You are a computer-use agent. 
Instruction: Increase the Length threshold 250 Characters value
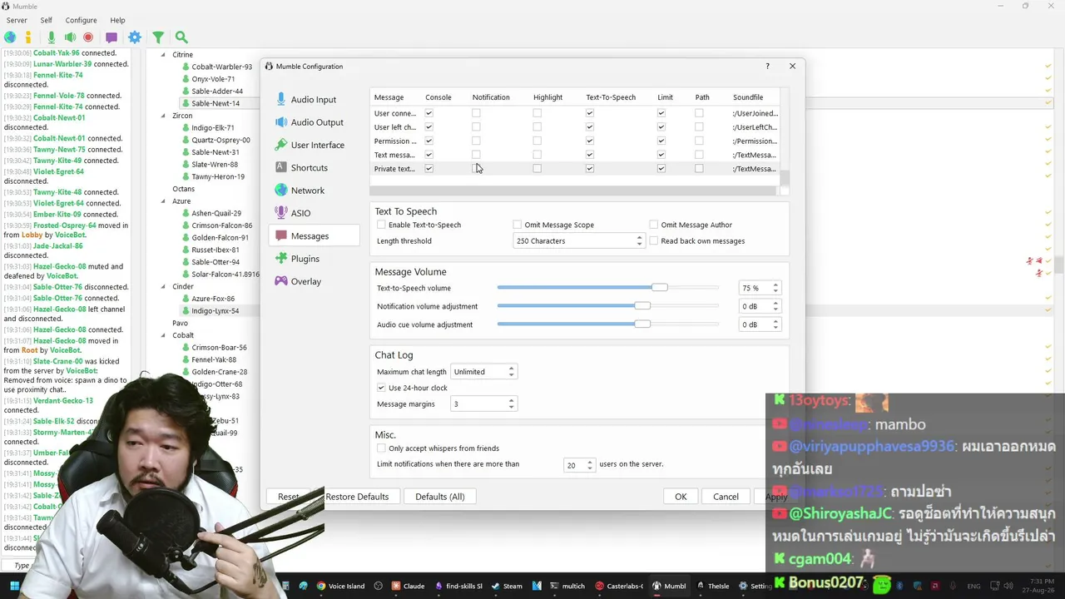point(639,238)
